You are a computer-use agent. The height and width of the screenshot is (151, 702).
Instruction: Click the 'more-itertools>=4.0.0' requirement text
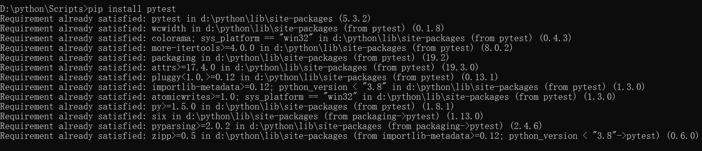tap(203, 48)
